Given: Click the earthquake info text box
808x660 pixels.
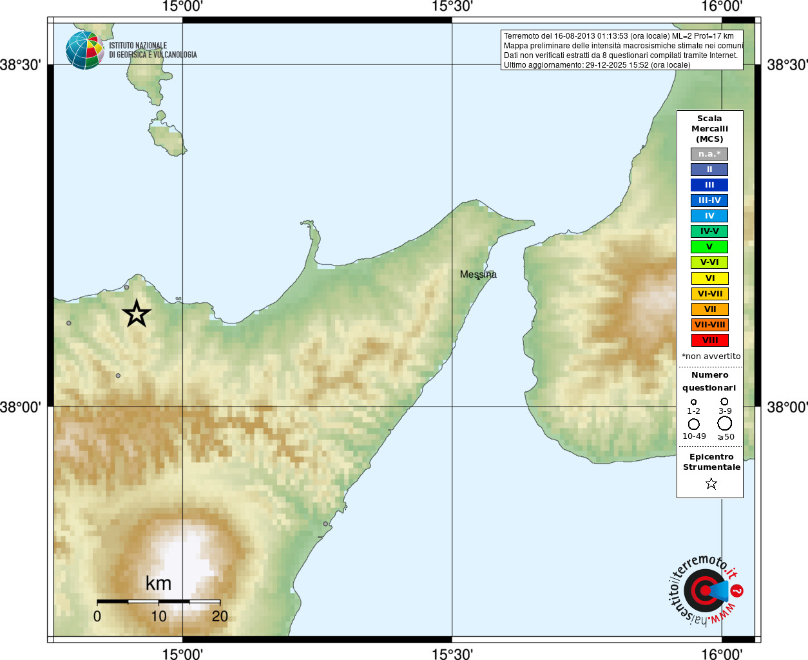Looking at the screenshot, I should (x=622, y=50).
